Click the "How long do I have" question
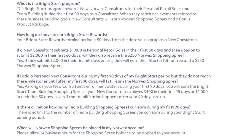The width and height of the screenshot is (226, 138). point(62,34)
